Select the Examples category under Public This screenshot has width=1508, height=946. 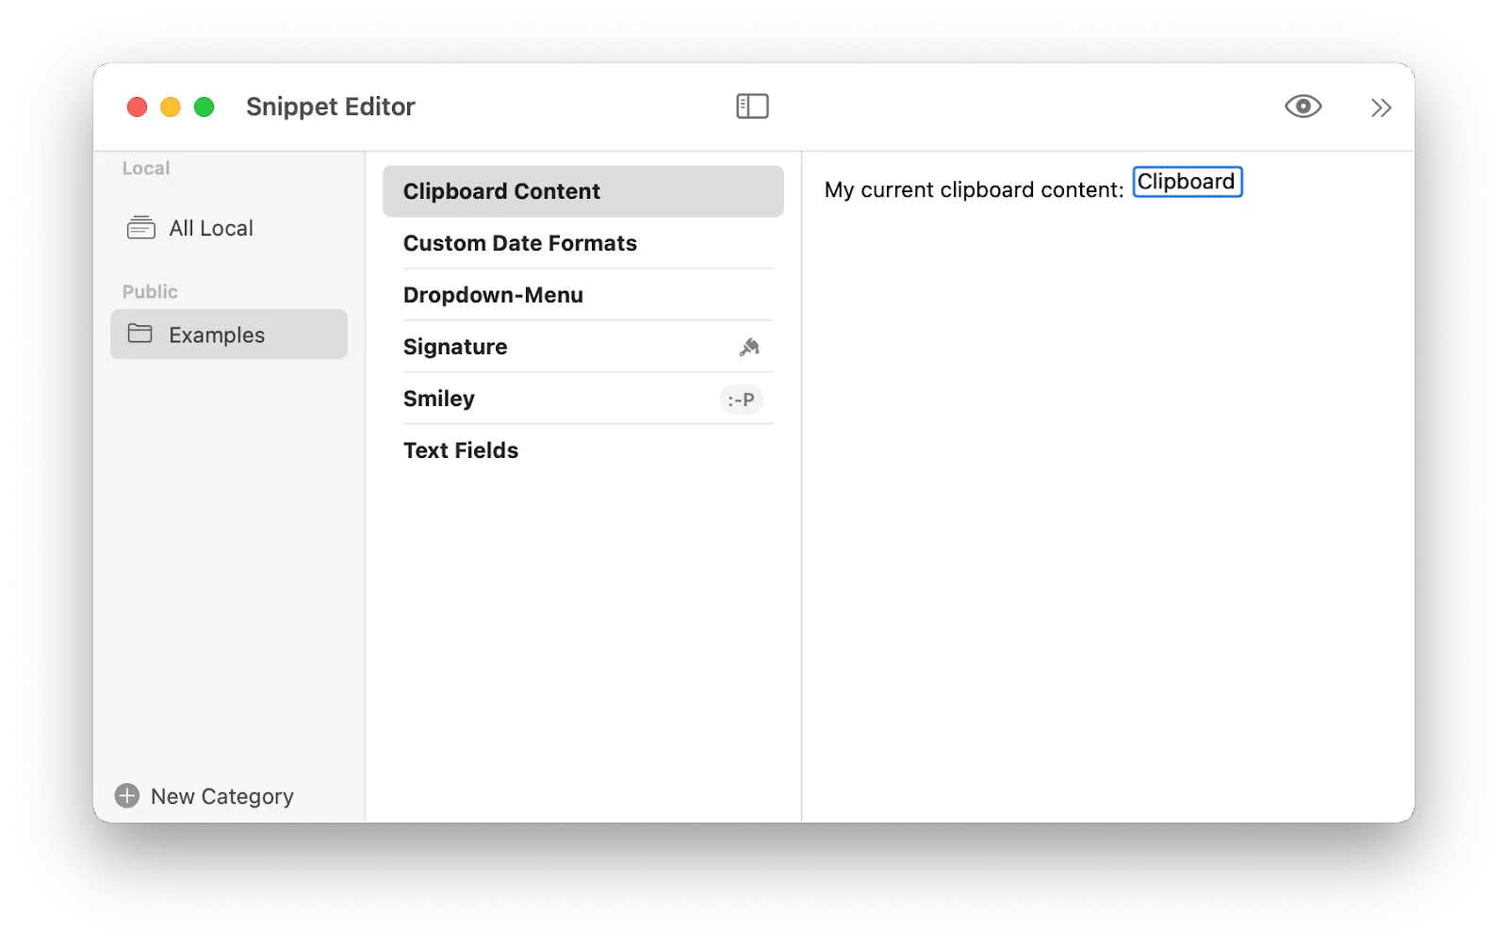click(217, 334)
